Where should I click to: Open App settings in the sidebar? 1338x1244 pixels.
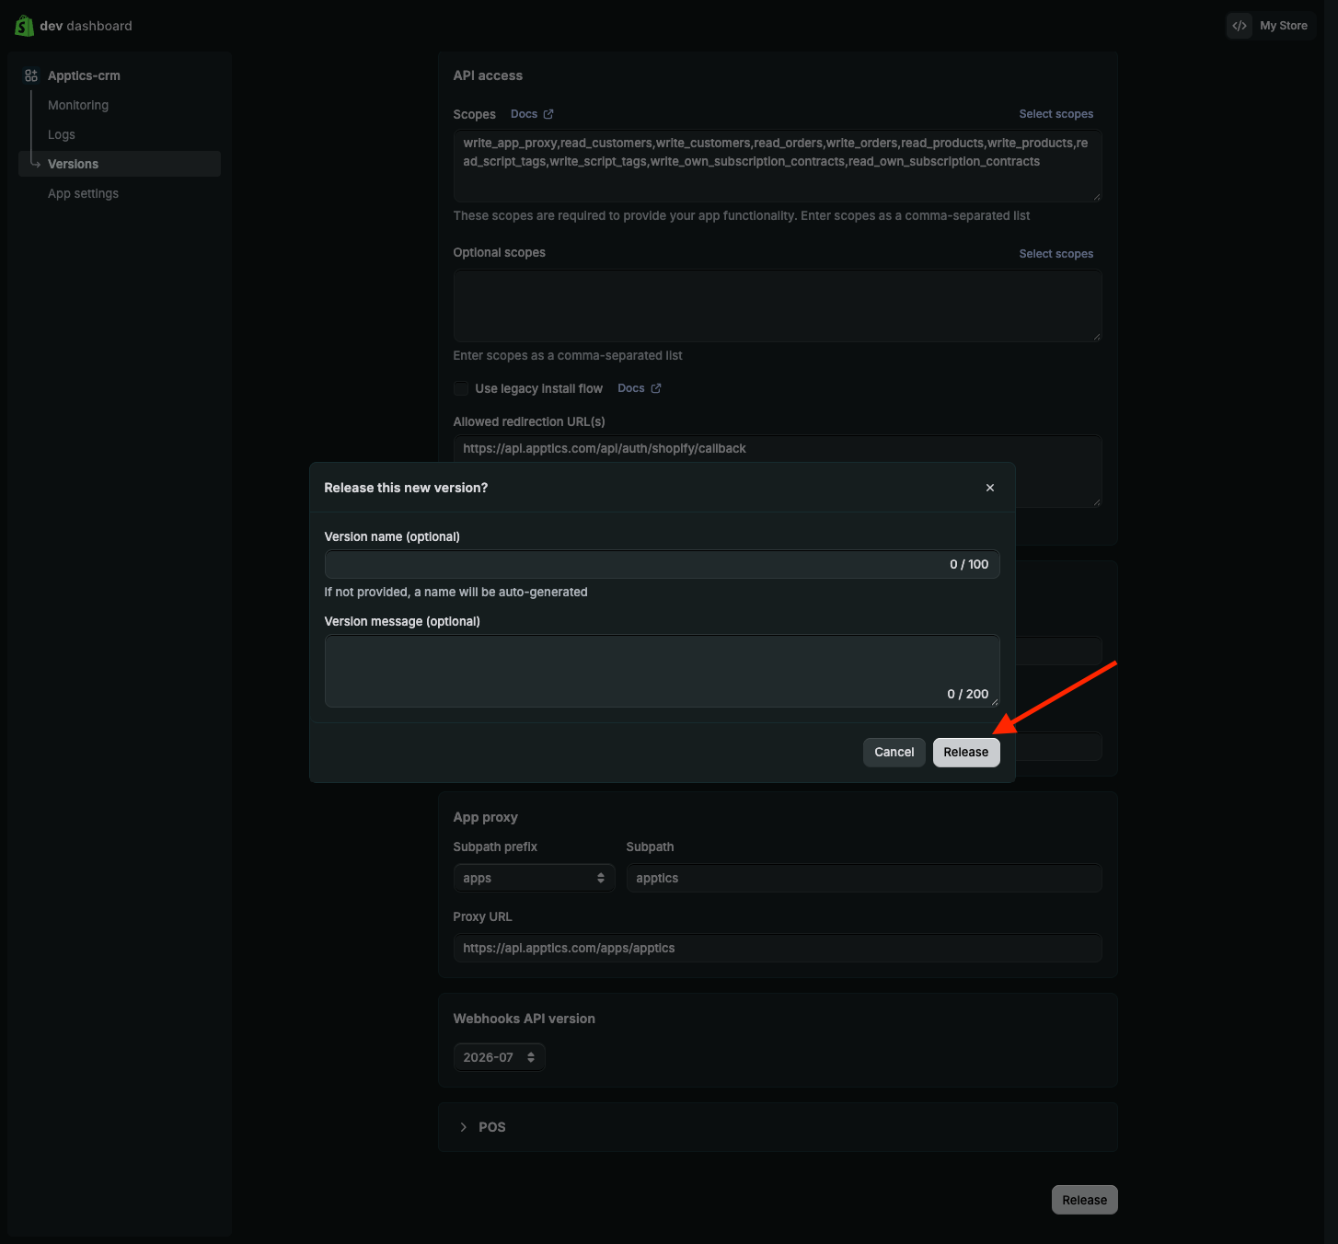[x=83, y=193]
